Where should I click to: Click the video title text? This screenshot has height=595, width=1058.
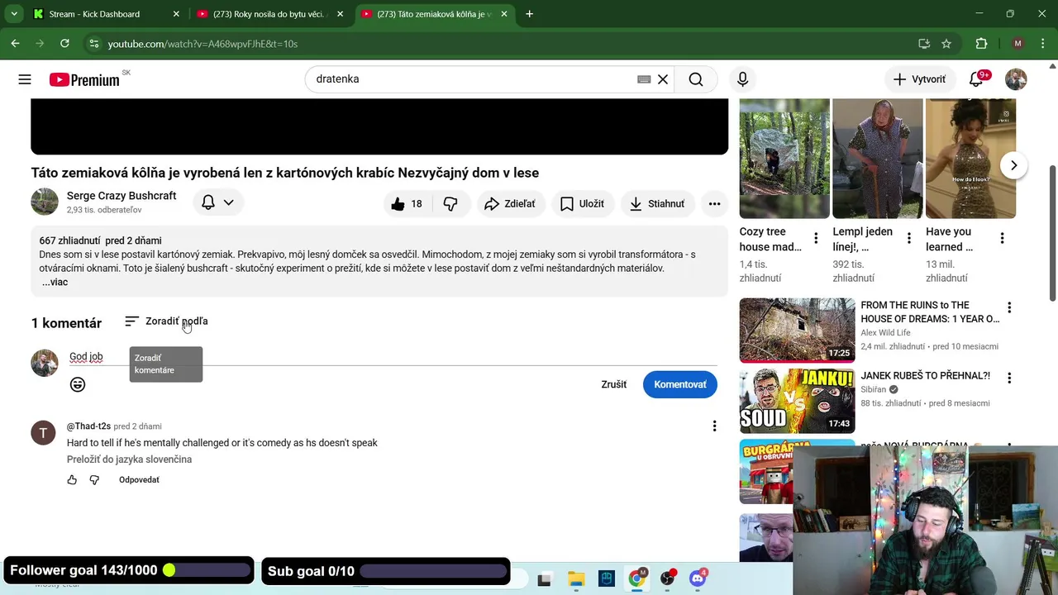click(285, 173)
